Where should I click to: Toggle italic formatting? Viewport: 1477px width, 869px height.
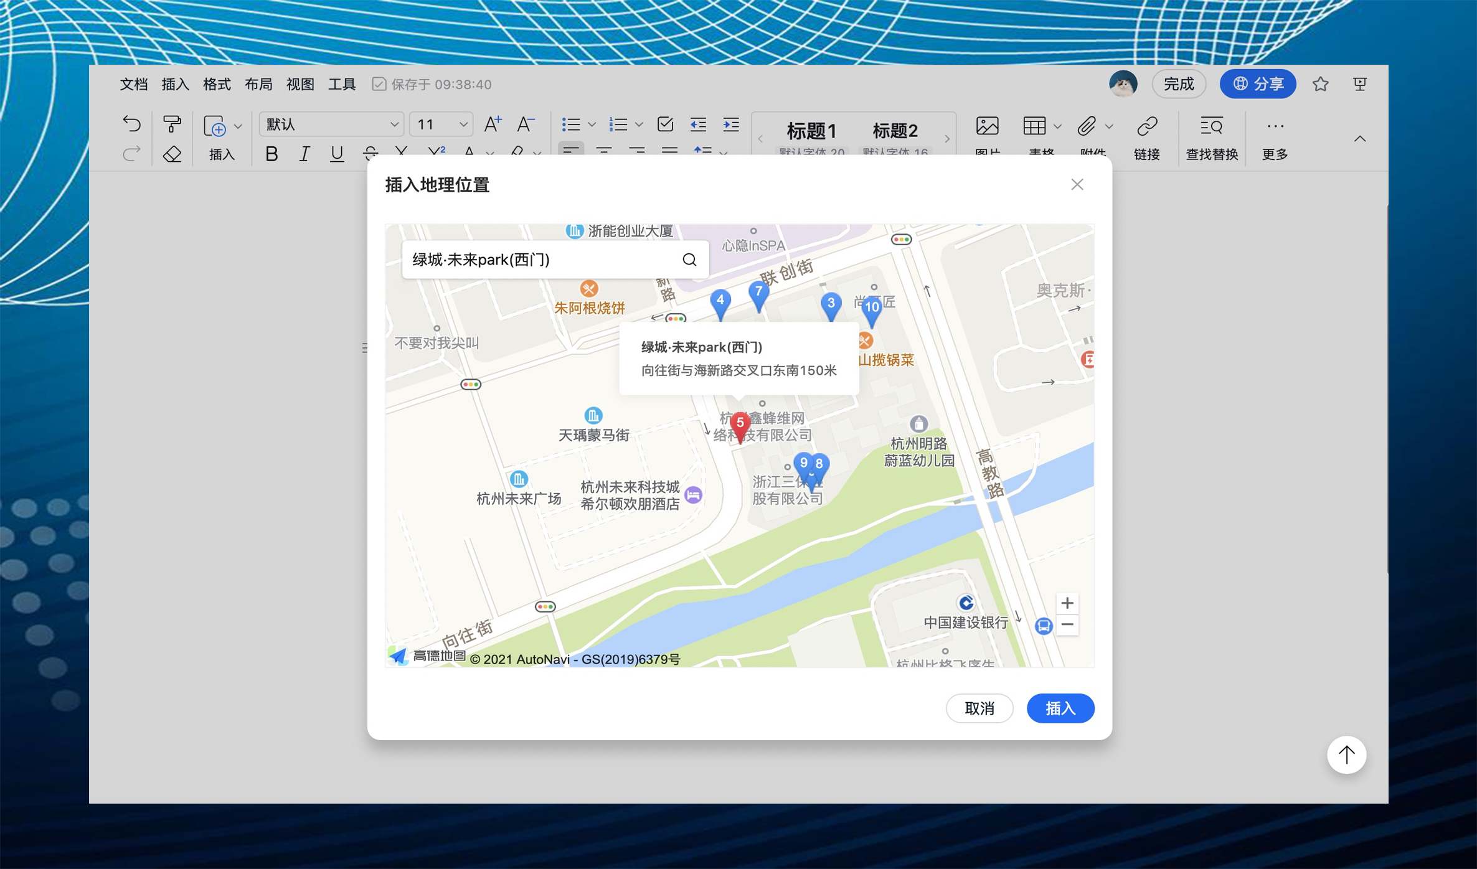(304, 154)
